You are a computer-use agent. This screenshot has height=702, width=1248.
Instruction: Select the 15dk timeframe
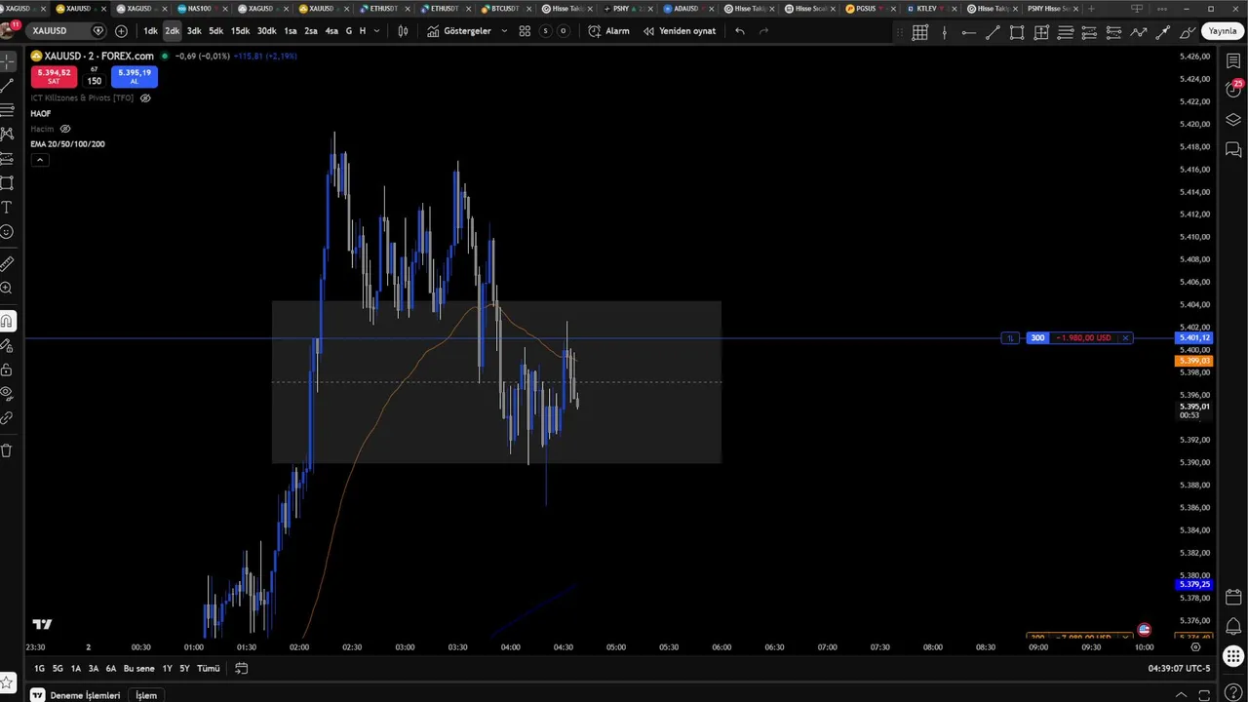(x=240, y=31)
